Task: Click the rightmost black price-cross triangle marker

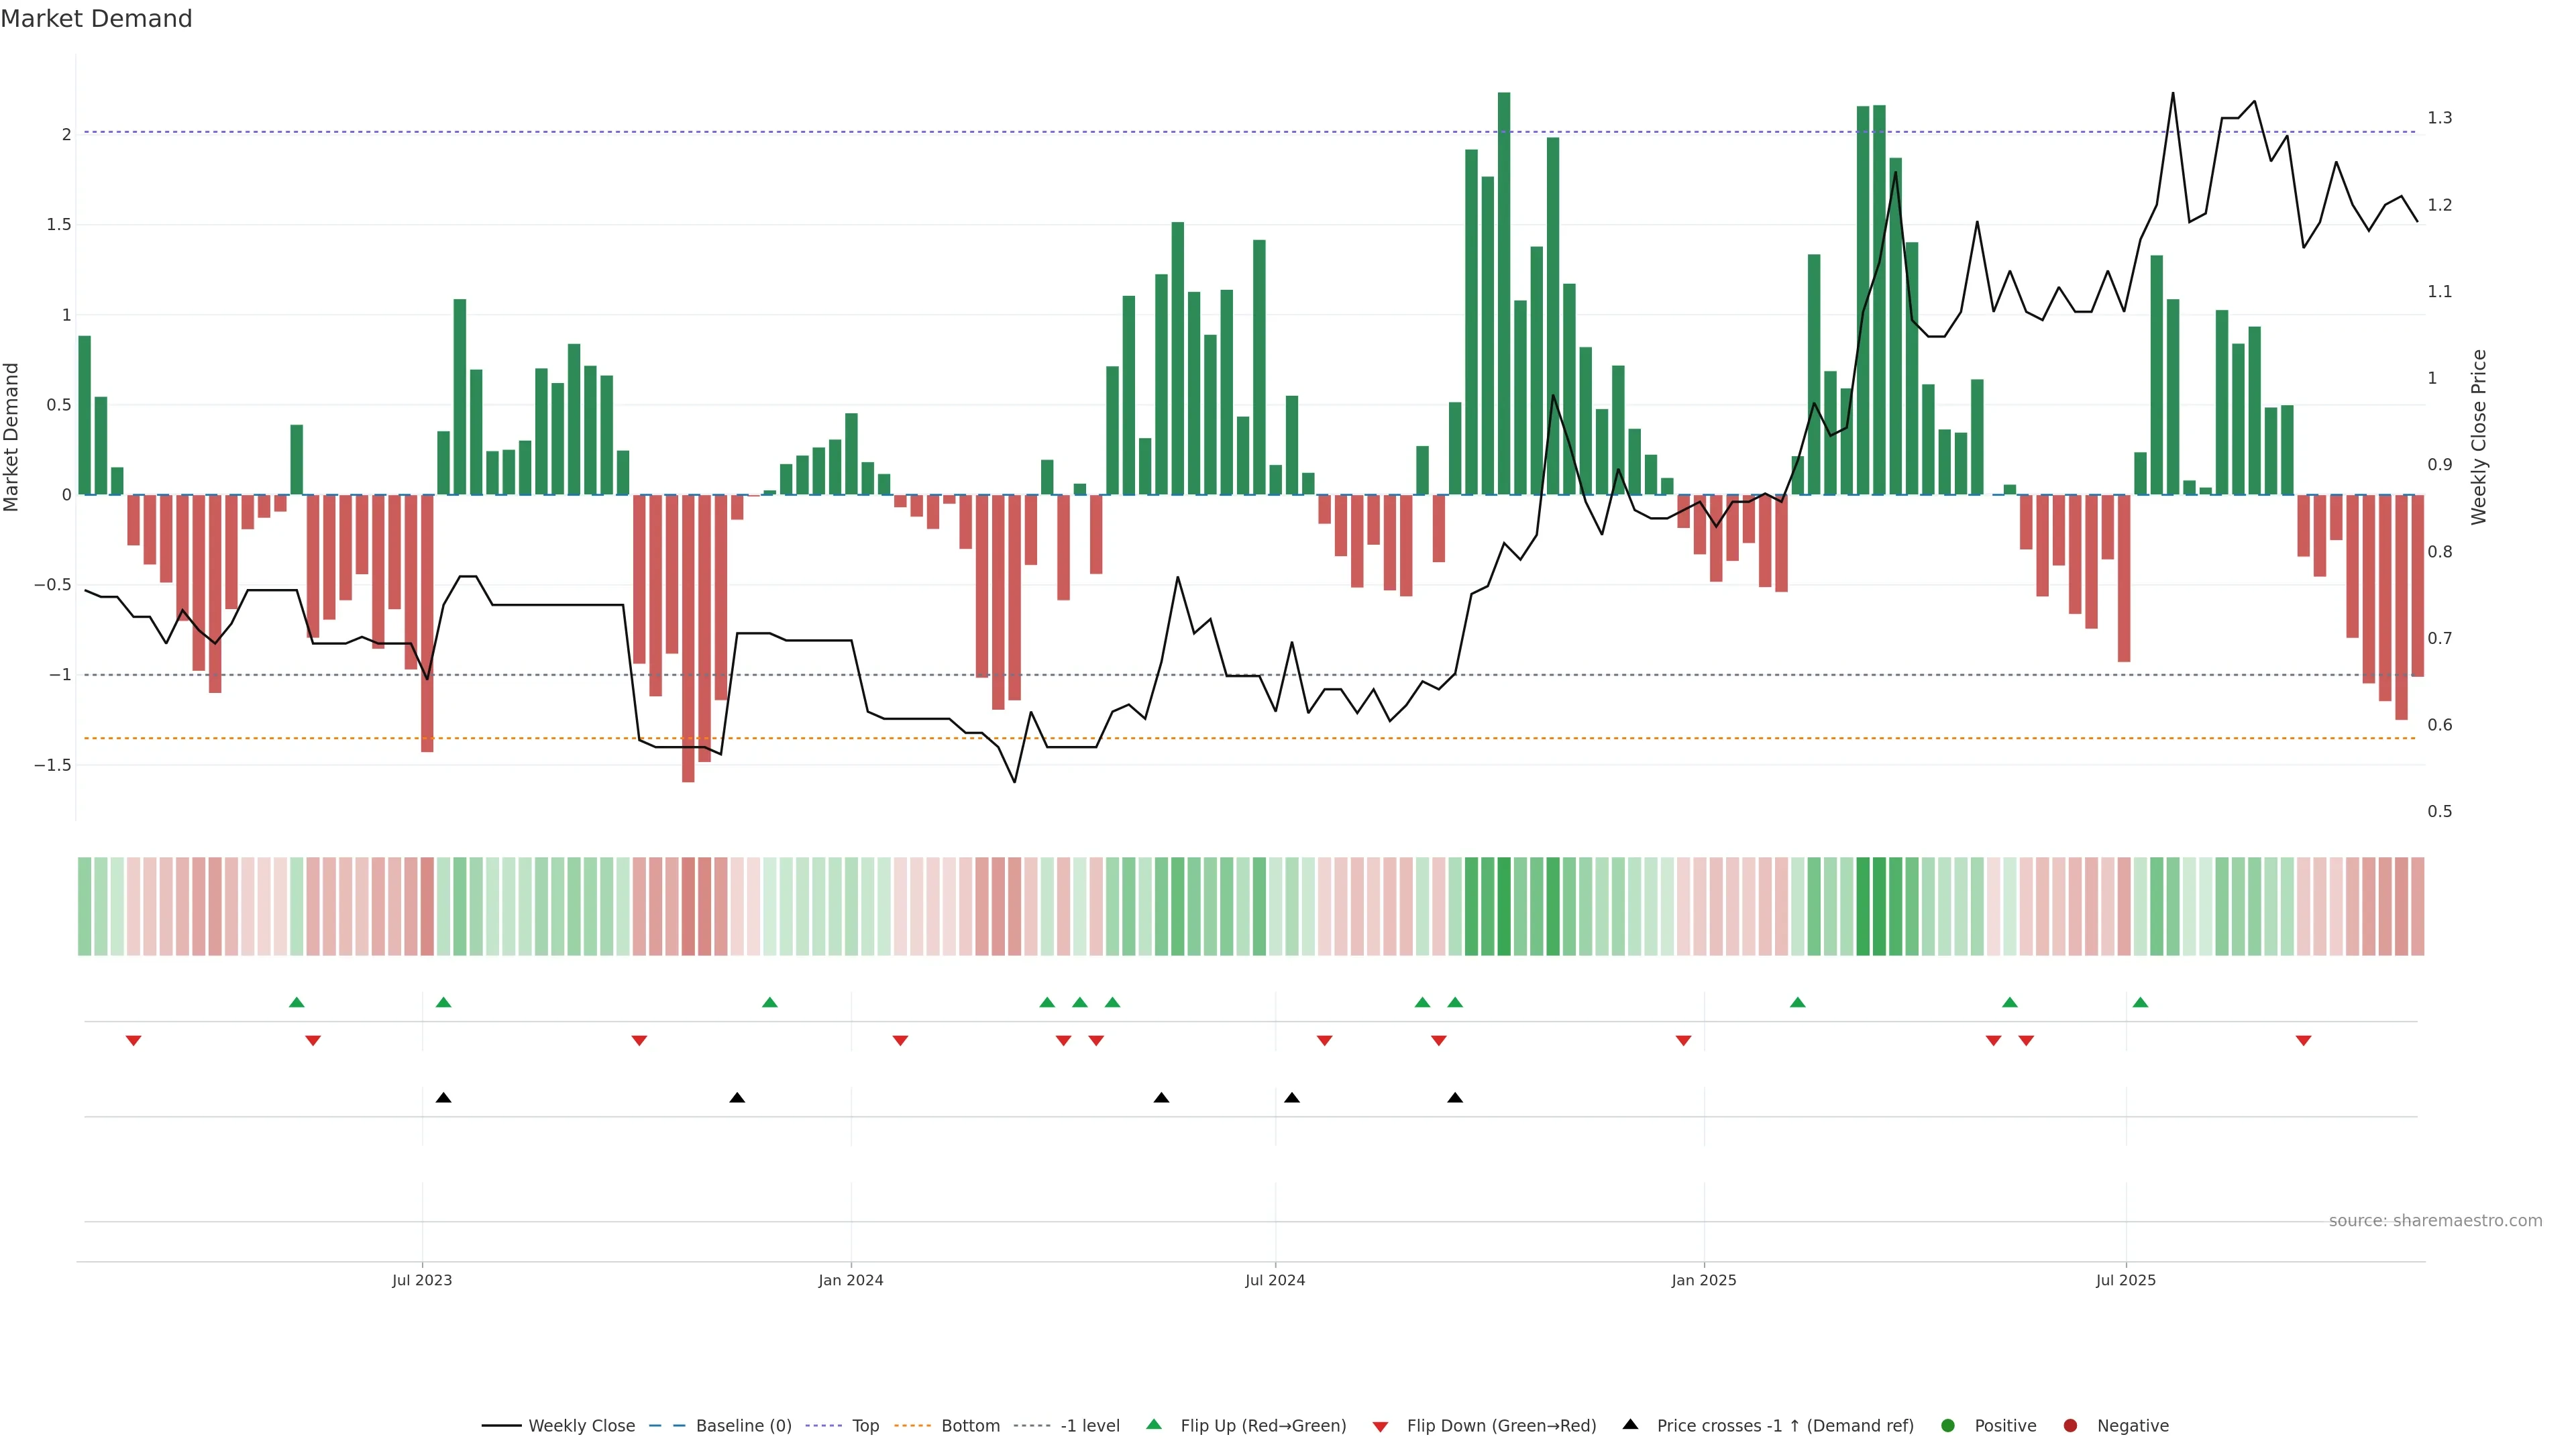Action: pyautogui.click(x=1455, y=1098)
